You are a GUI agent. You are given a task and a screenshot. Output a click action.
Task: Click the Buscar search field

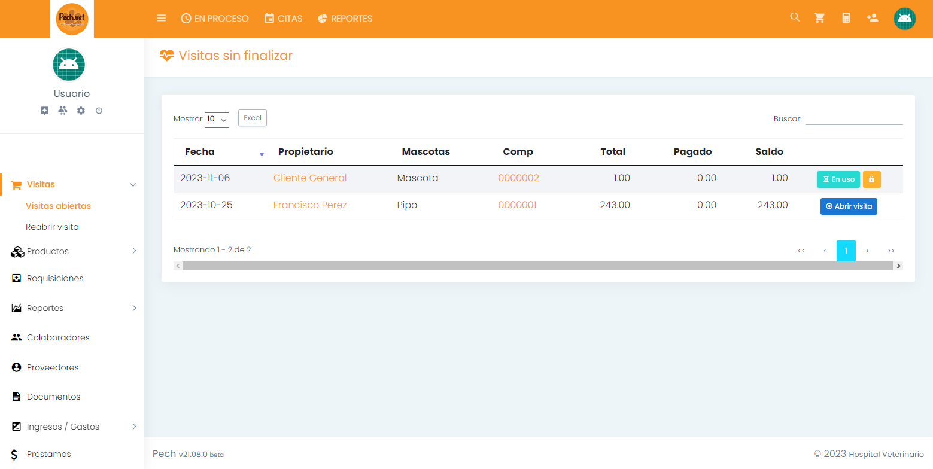(853, 118)
